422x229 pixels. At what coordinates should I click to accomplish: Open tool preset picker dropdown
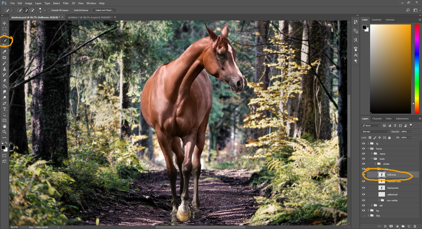click(11, 10)
